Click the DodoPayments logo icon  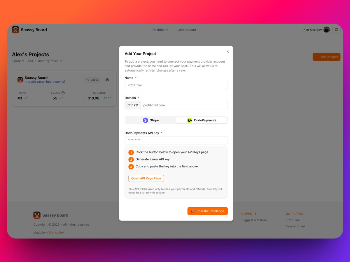click(x=190, y=120)
